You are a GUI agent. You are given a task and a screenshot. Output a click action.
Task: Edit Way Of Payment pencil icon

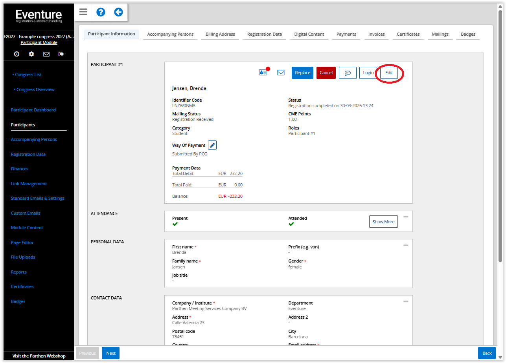pyautogui.click(x=212, y=145)
